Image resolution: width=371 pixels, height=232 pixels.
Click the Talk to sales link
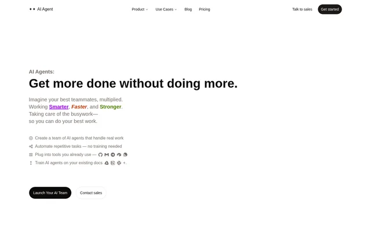302,9
